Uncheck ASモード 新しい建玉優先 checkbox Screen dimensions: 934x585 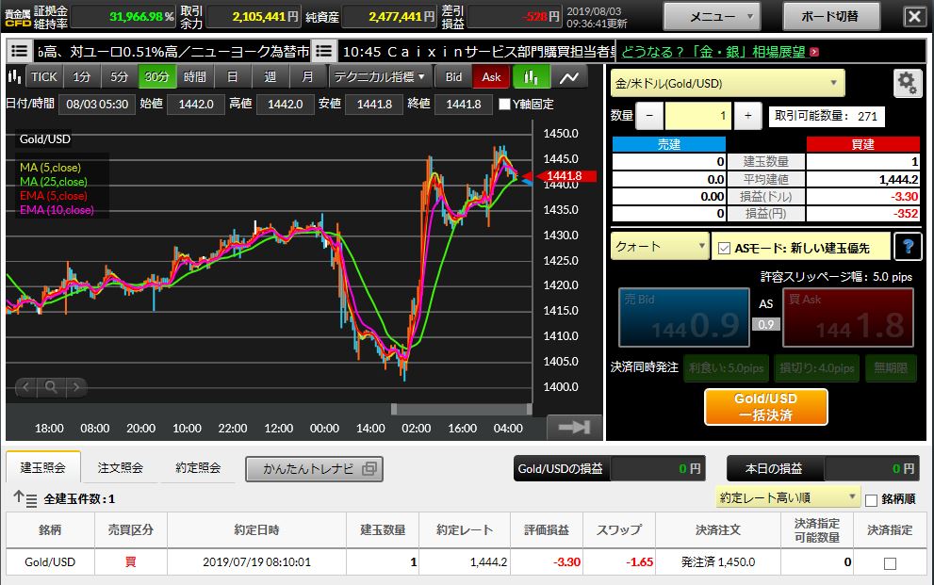(724, 248)
